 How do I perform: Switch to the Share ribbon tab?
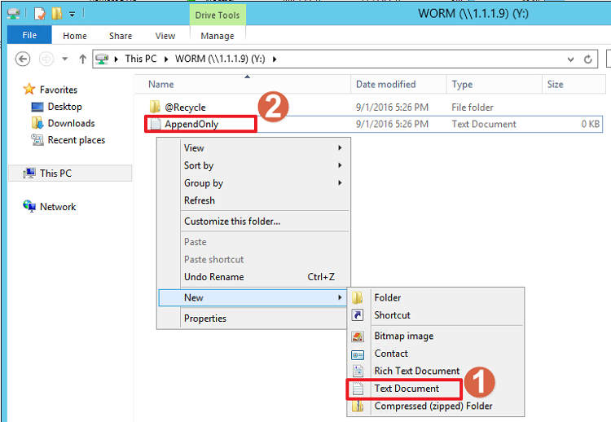coord(121,36)
